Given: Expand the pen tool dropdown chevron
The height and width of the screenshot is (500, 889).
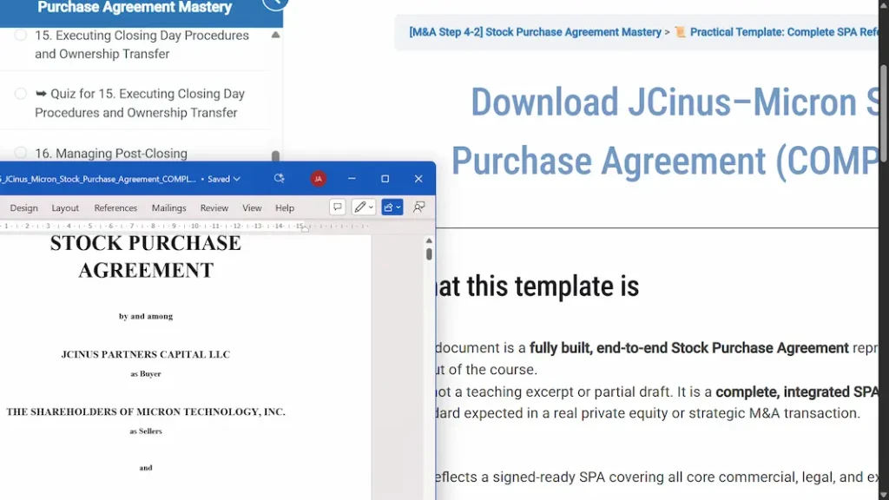Looking at the screenshot, I should [x=371, y=207].
